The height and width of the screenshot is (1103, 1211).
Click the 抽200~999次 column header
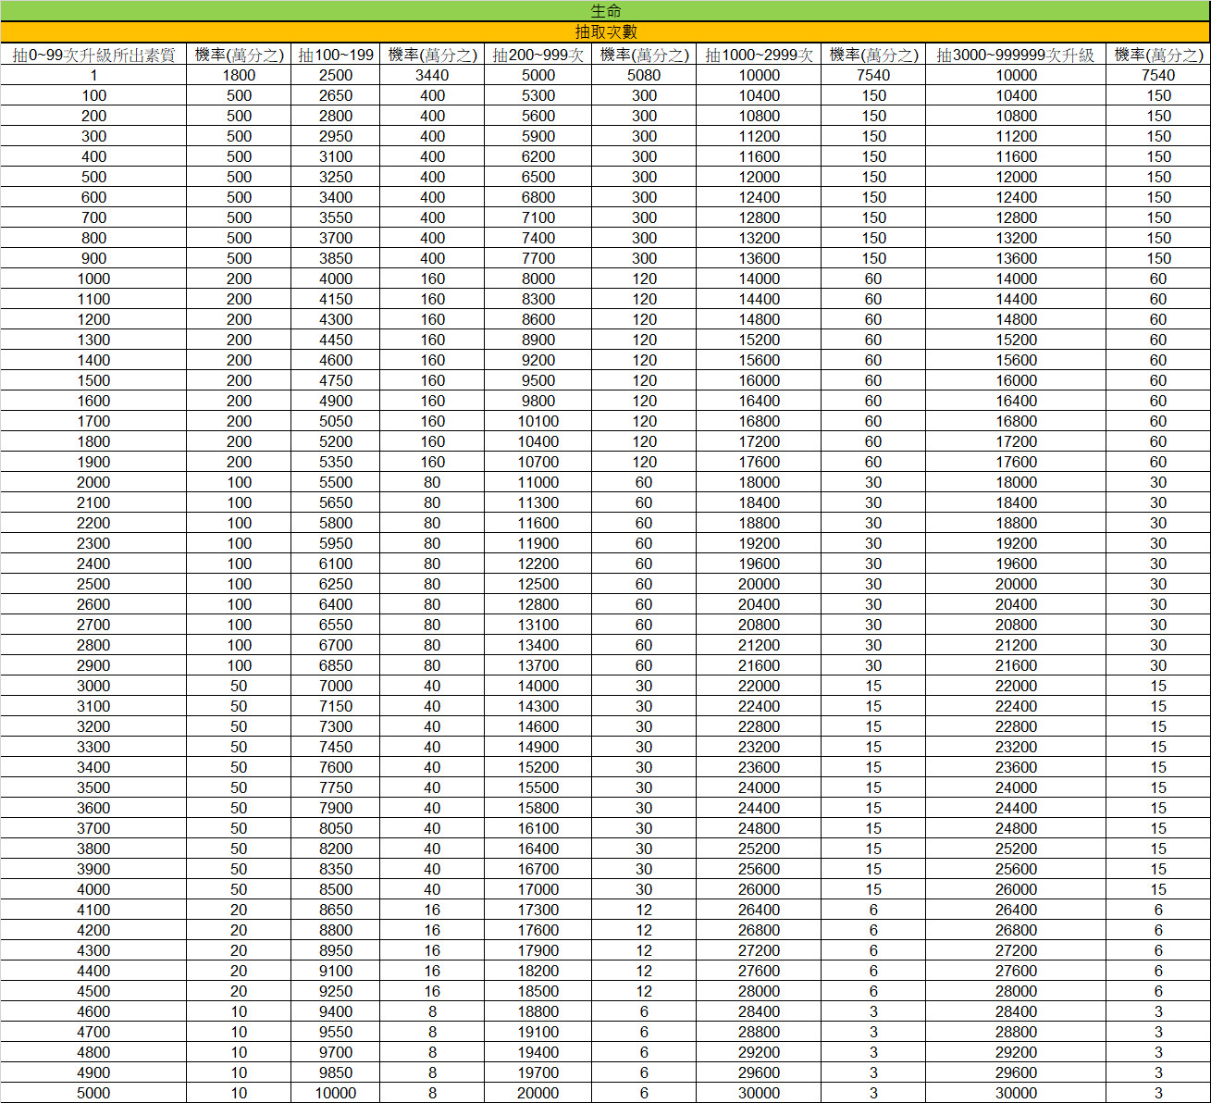[538, 55]
